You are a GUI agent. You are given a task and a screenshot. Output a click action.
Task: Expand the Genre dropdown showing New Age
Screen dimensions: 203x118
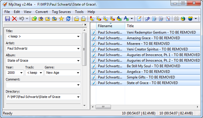pos(78,73)
